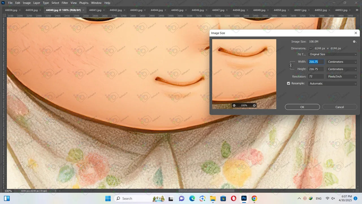The width and height of the screenshot is (362, 204).
Task: Open the Filter menu
Action: tap(65, 3)
